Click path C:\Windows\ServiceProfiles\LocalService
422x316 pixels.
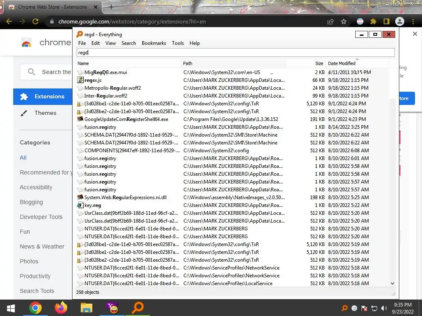228,283
